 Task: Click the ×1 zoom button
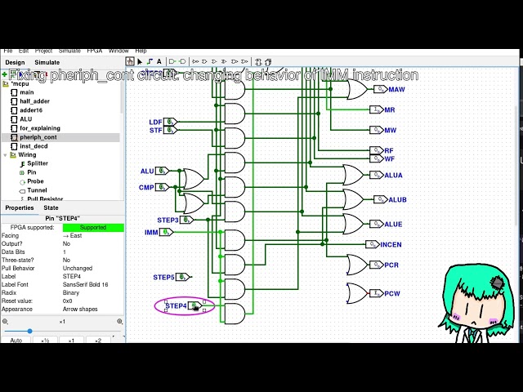pos(71,340)
